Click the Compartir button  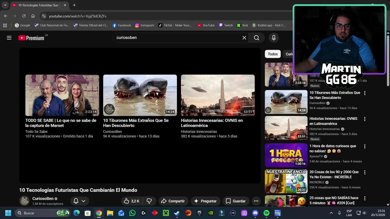[173, 201]
